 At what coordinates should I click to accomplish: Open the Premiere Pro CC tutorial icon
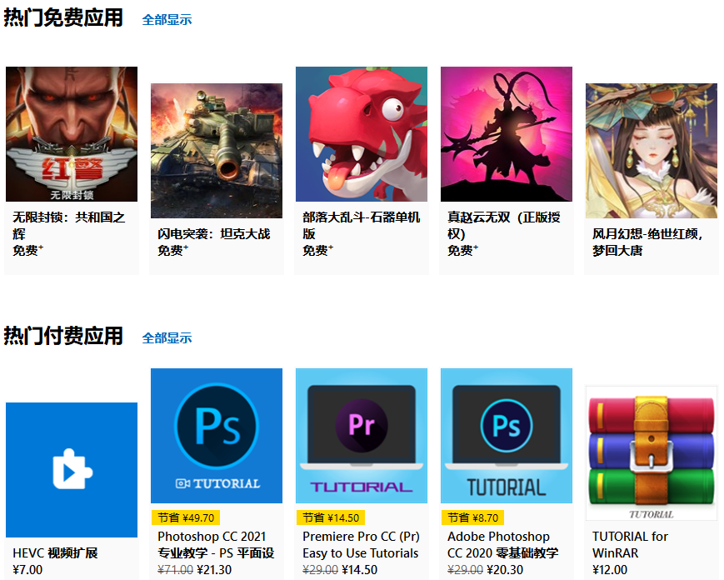point(362,436)
